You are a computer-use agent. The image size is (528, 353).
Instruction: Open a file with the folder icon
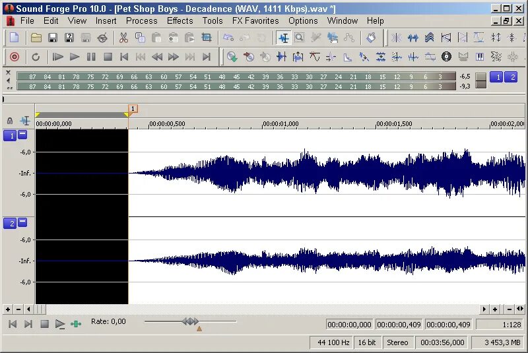click(x=36, y=38)
